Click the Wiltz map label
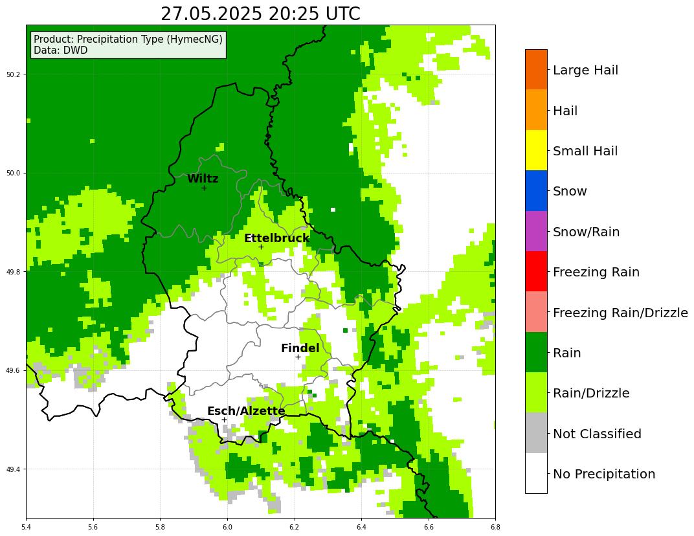Viewport: 694px width, 536px height. coord(203,179)
